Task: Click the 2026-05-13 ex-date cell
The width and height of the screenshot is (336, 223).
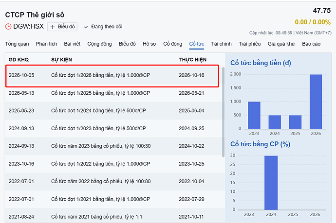Action: 21,93
